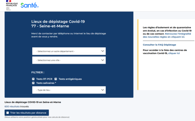The image size is (195, 121).
Task: Click the République Française logo
Action: [12, 5]
